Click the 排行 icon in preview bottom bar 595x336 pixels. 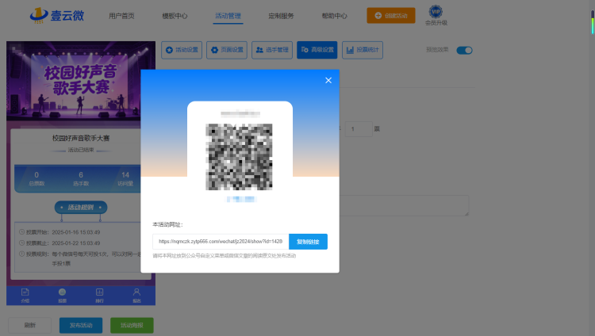[99, 296]
